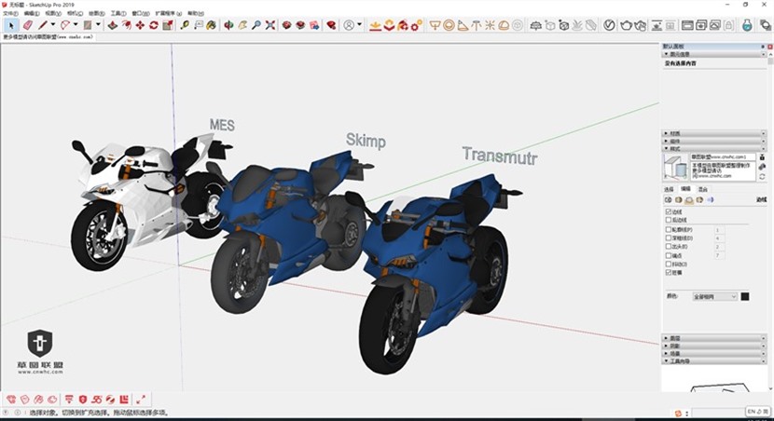Click the blue flask icon

[747, 24]
